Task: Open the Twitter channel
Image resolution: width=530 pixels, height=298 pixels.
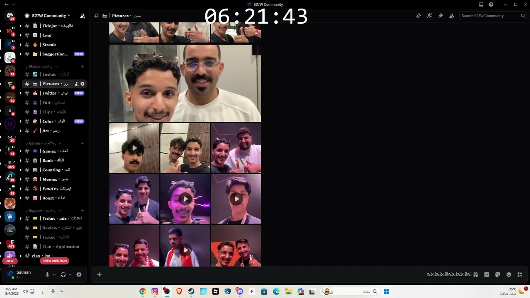Action: click(x=54, y=93)
